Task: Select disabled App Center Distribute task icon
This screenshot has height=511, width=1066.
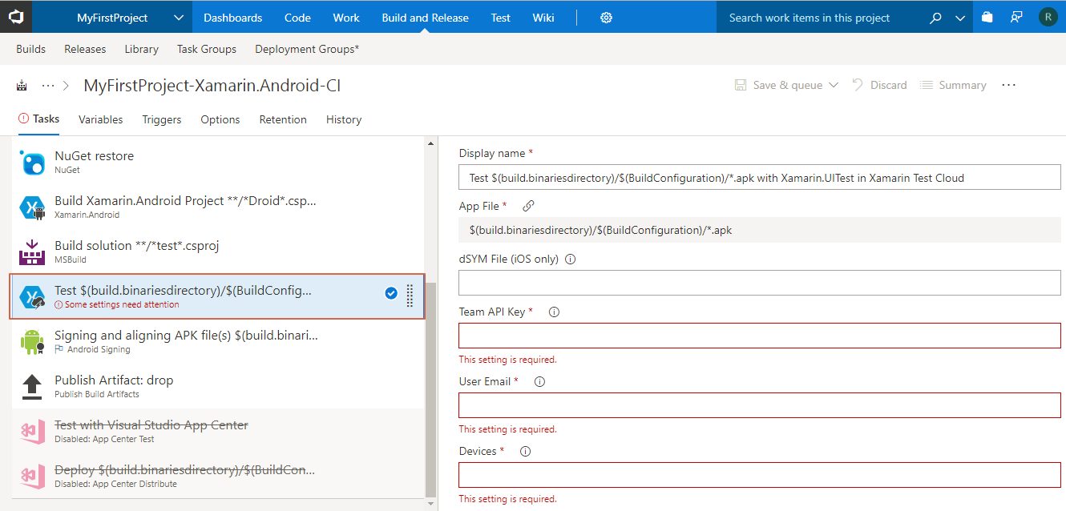Action: point(32,477)
